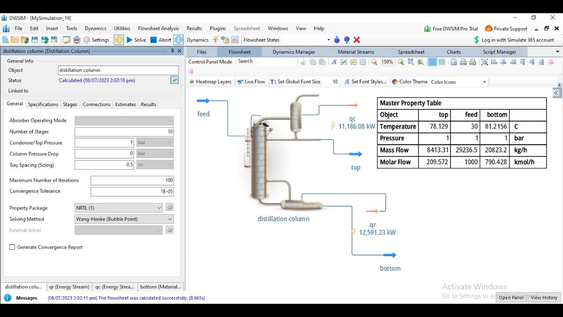Click the Print flowsheet icon

tap(463, 62)
